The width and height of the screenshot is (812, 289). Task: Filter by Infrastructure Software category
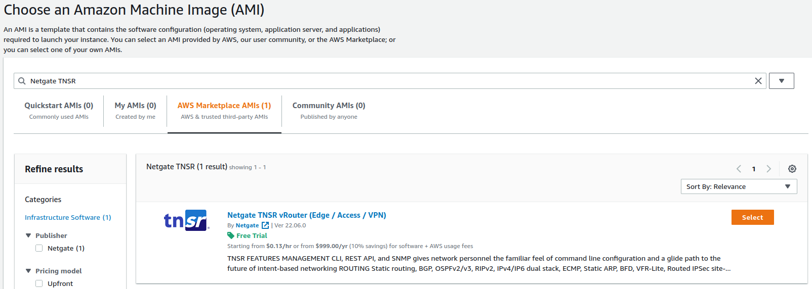click(68, 217)
